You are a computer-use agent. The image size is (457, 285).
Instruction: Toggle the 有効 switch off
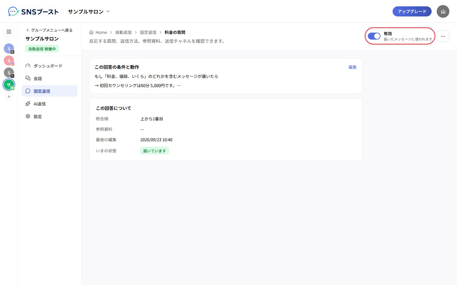pos(374,36)
